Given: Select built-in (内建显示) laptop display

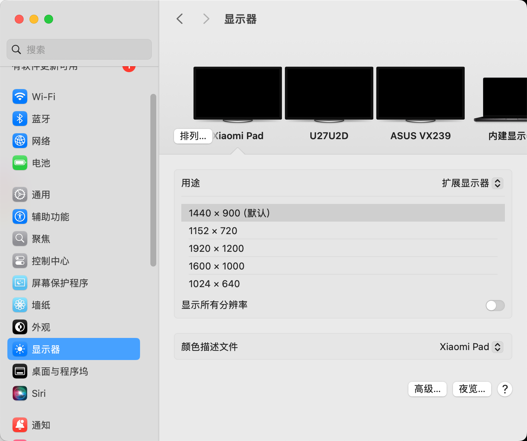Looking at the screenshot, I should [x=501, y=99].
